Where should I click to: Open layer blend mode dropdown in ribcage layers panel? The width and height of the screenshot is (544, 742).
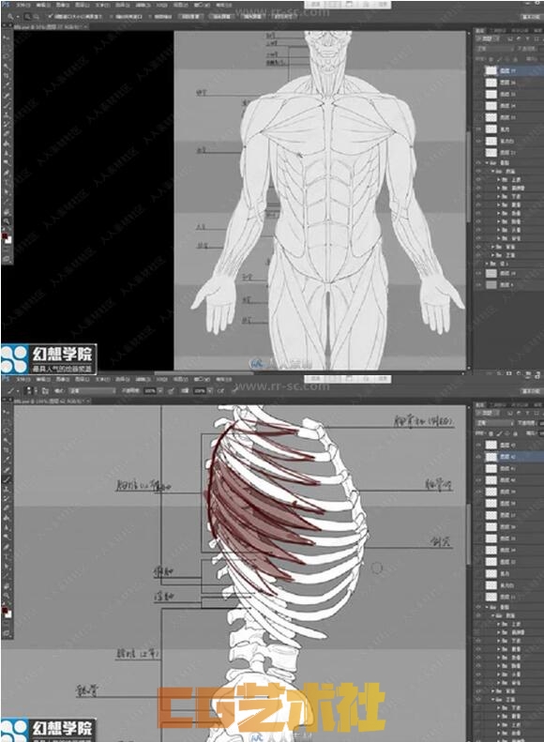[494, 423]
